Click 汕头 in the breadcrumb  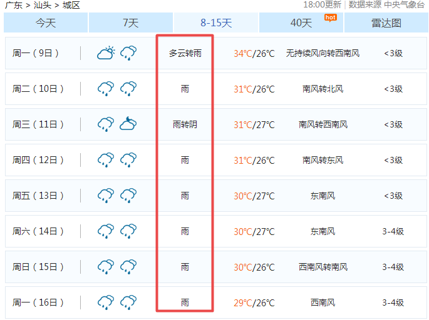(43, 5)
